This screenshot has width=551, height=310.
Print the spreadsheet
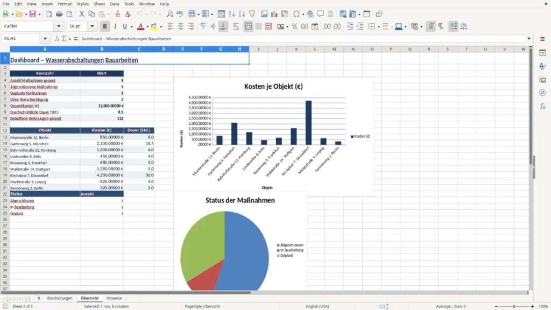pos(59,14)
